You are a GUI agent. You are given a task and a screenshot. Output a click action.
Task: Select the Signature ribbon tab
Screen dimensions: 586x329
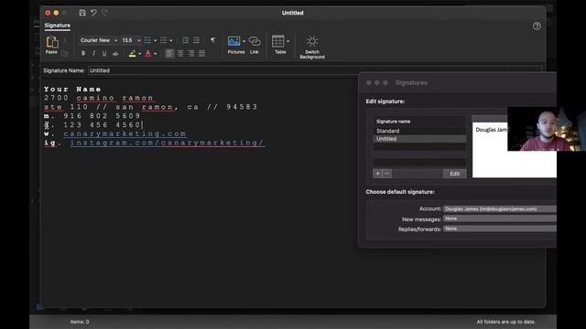[x=57, y=26]
